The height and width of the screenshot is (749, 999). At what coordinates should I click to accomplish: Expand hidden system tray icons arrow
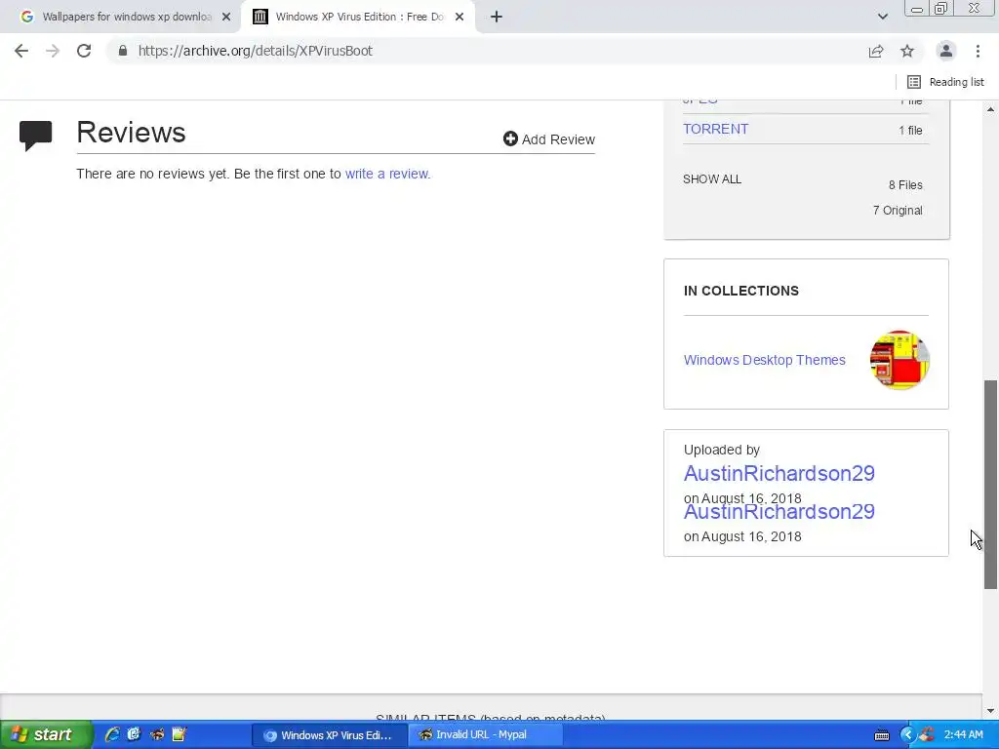coord(907,735)
